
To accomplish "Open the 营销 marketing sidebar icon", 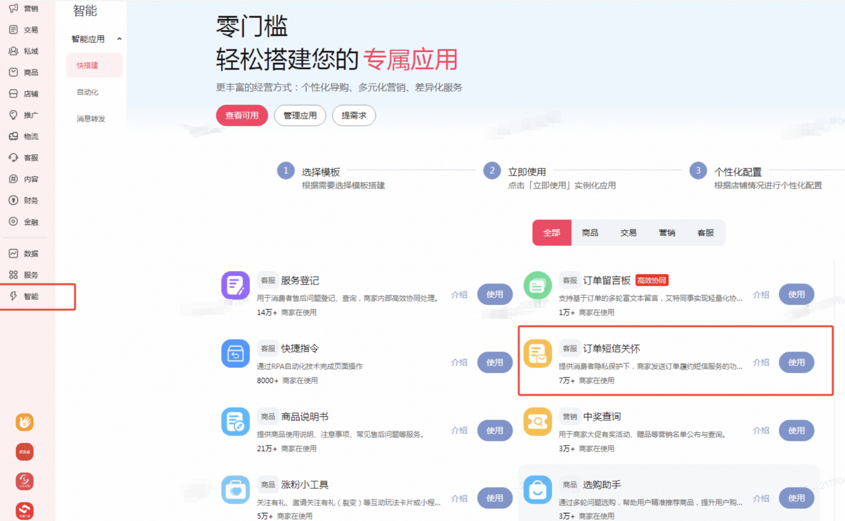I will pos(14,8).
